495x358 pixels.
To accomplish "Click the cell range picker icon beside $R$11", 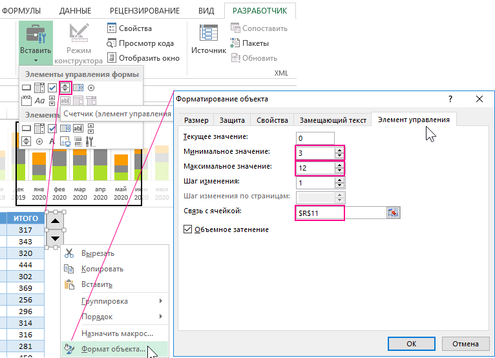I will click(394, 213).
